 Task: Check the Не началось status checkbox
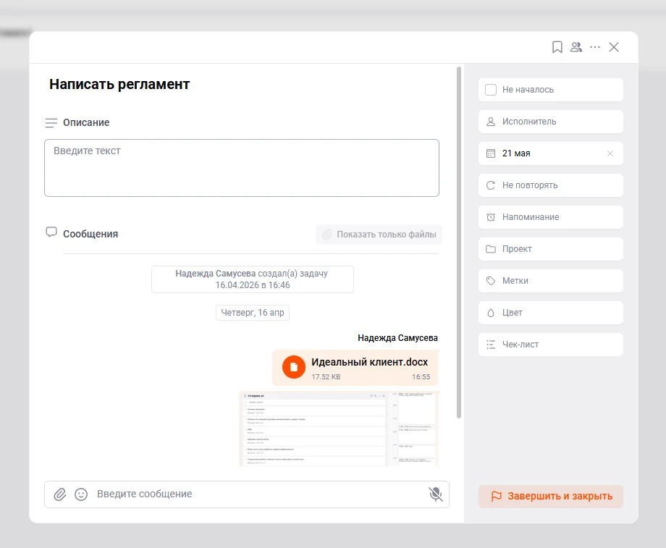(491, 90)
